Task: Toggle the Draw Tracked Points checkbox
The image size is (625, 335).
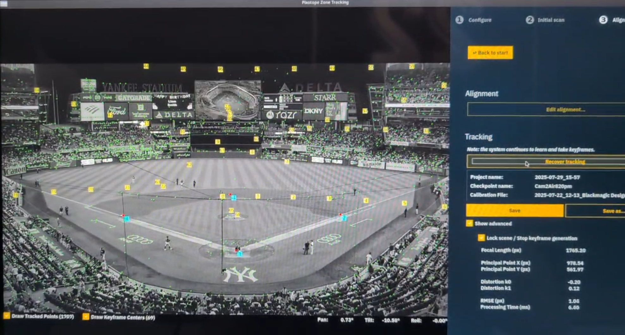Action: point(7,316)
